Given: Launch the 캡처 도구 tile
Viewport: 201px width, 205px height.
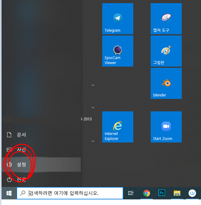Looking at the screenshot, I should (166, 19).
